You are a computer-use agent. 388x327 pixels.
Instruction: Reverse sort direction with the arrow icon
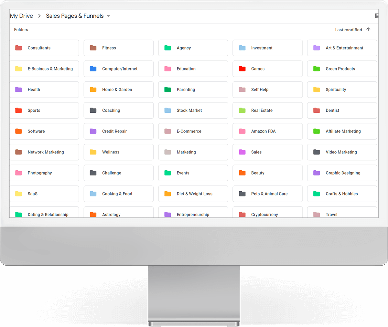pyautogui.click(x=368, y=29)
